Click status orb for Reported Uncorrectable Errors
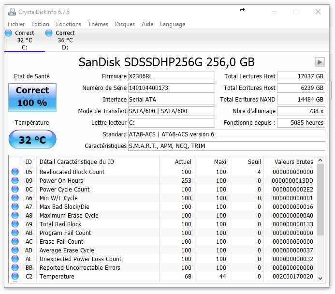The width and height of the screenshot is (335, 294). click(x=15, y=268)
